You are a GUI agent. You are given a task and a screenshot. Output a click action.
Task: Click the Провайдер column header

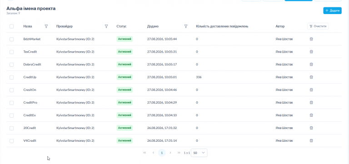click(65, 26)
